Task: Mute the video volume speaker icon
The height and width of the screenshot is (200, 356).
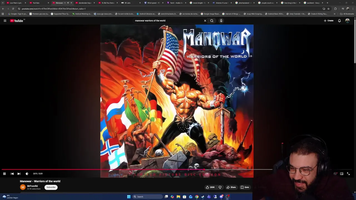Action: tap(27, 174)
